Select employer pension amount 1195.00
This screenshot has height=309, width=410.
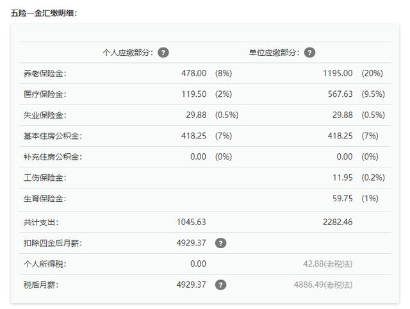coord(338,73)
